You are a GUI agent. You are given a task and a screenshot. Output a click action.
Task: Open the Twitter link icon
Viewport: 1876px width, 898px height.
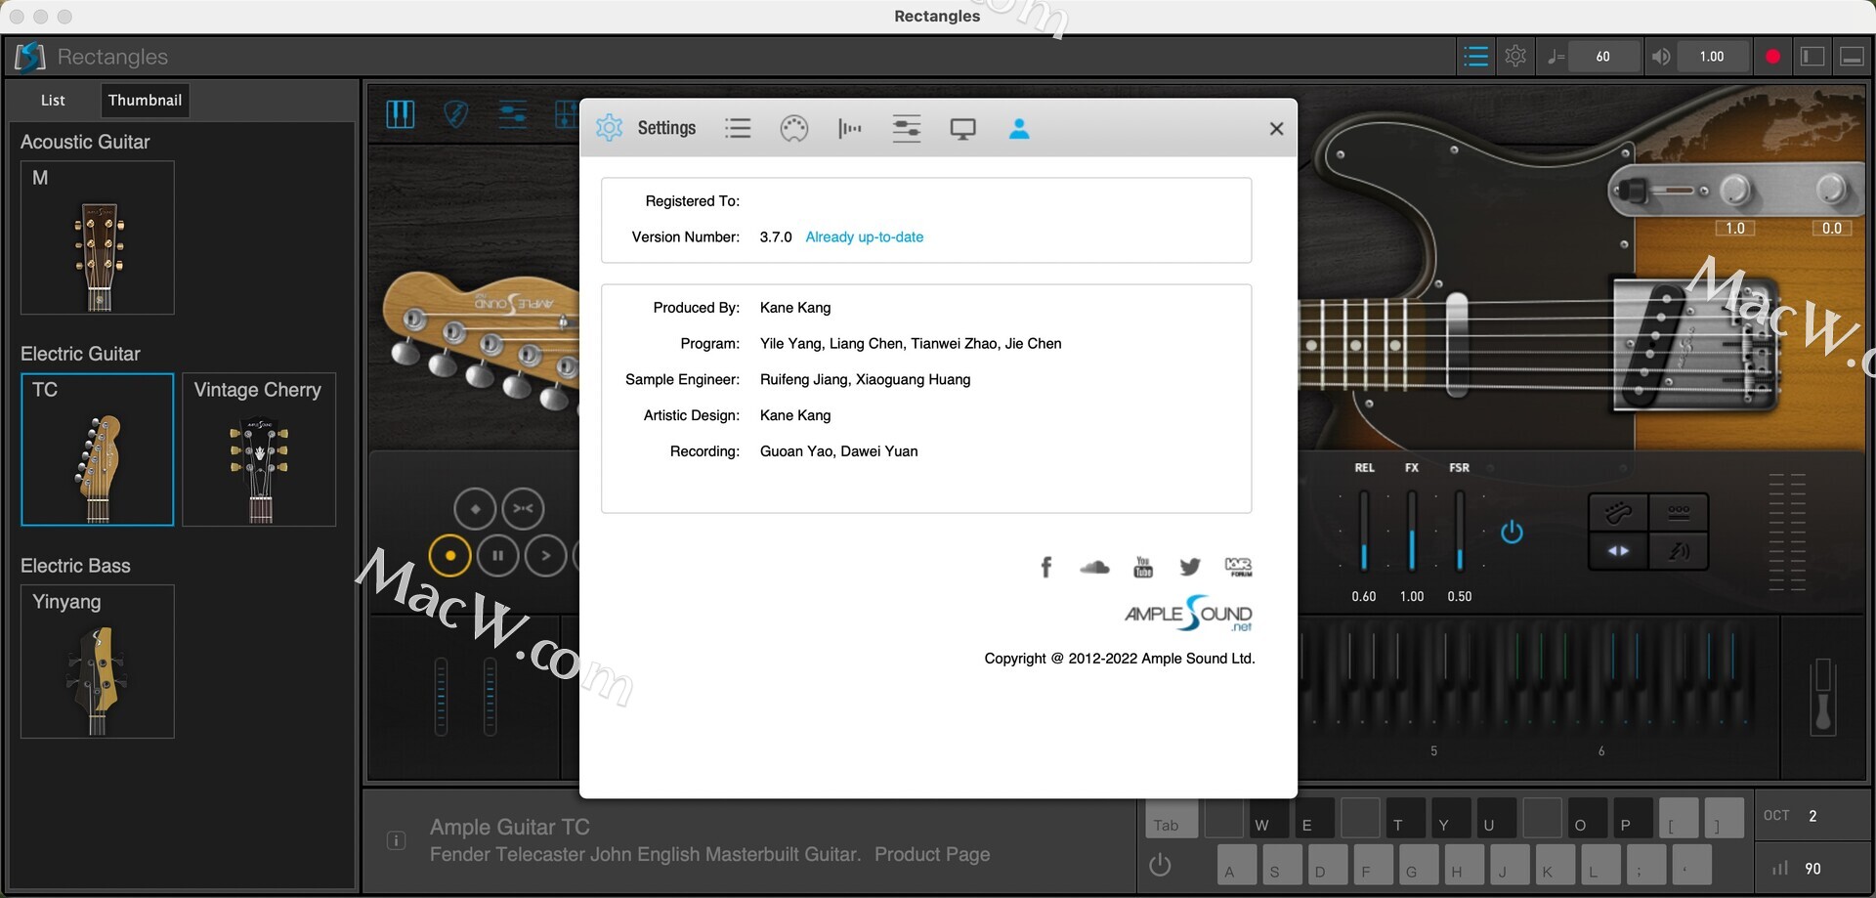pyautogui.click(x=1190, y=567)
